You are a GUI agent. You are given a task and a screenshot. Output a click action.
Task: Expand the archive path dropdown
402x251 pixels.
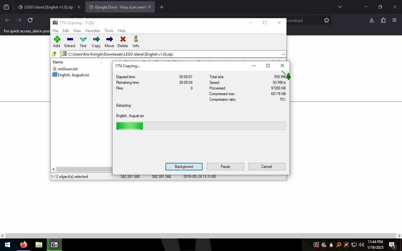[283, 54]
